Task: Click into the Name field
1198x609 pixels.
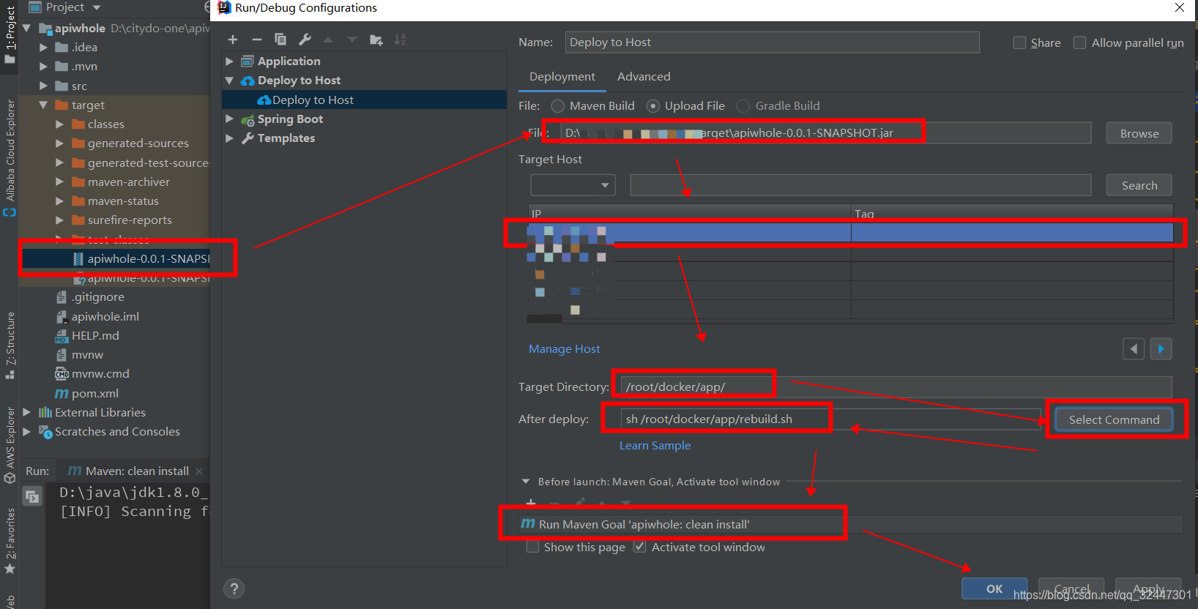Action: tap(772, 42)
